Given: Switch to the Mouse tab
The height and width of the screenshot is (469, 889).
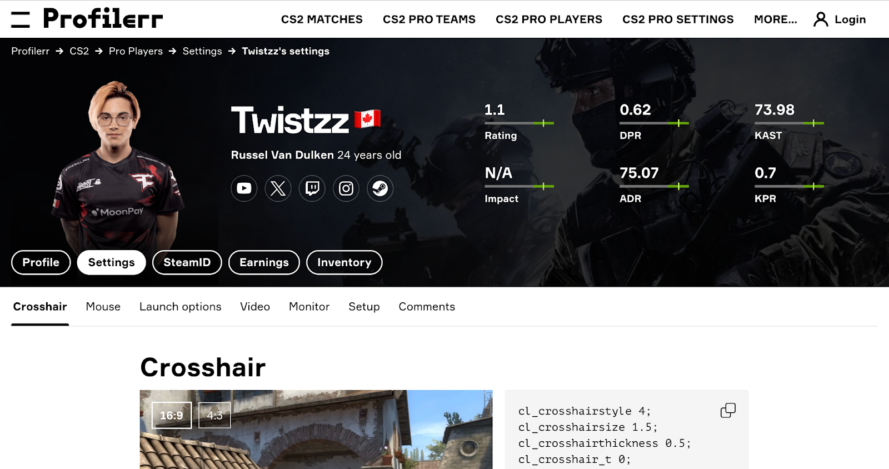Looking at the screenshot, I should tap(103, 307).
